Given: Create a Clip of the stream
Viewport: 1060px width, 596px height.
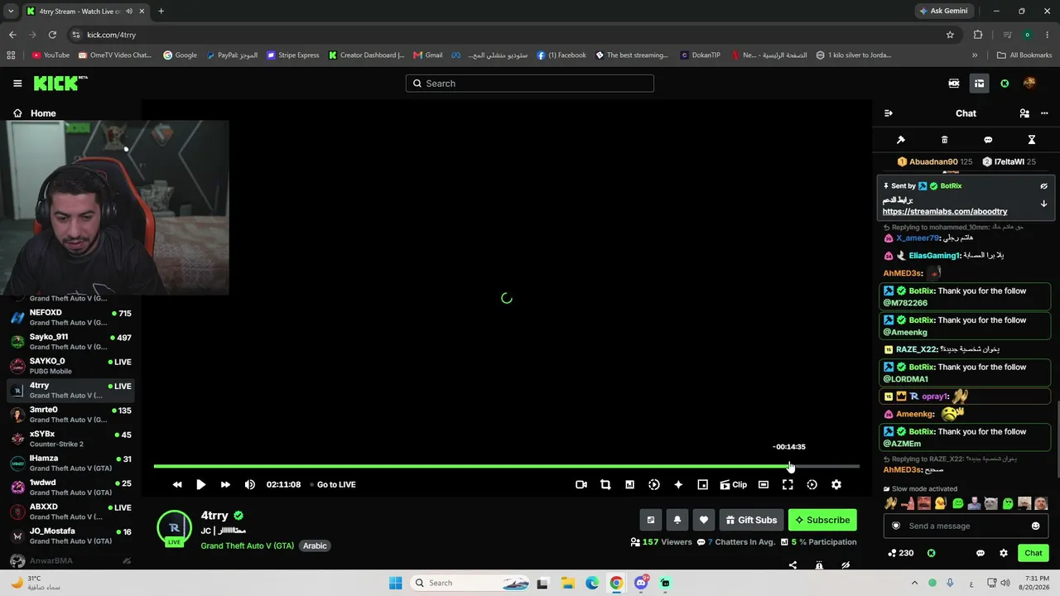Looking at the screenshot, I should click(x=733, y=484).
